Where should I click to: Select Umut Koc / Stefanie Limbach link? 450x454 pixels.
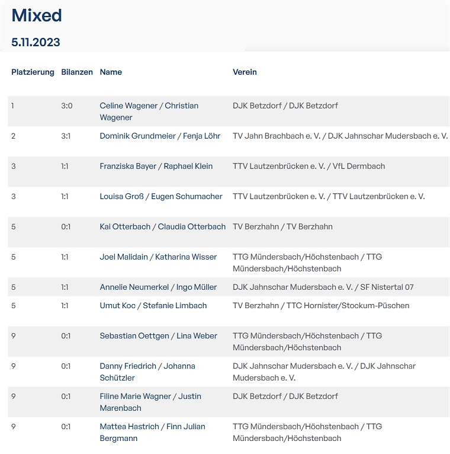coord(153,306)
